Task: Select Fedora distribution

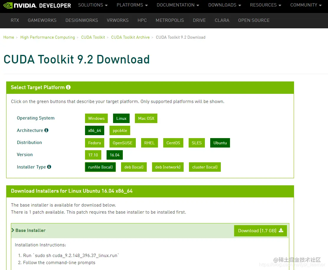Action: click(94, 143)
